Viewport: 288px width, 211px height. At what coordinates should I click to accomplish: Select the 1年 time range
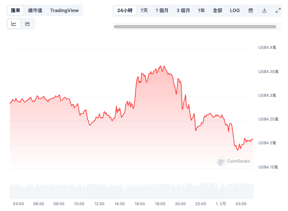(201, 10)
